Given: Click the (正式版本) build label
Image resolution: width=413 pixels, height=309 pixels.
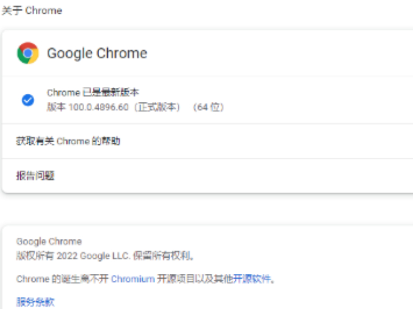Looking at the screenshot, I should click(x=157, y=107).
